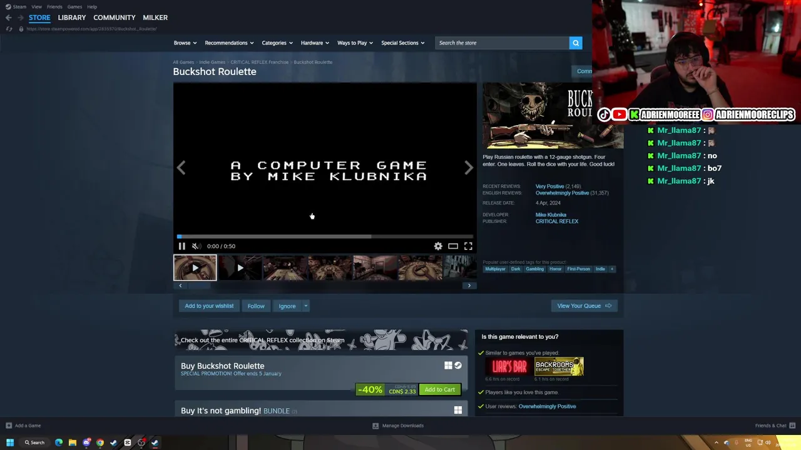Expand the Categories menu
801x450 pixels.
coord(277,43)
